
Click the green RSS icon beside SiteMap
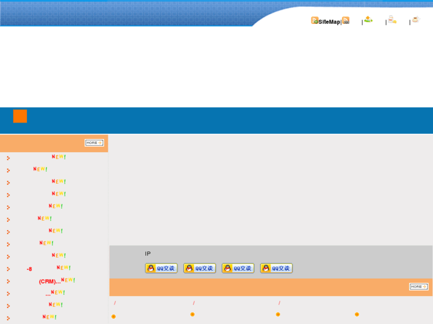pyautogui.click(x=314, y=20)
